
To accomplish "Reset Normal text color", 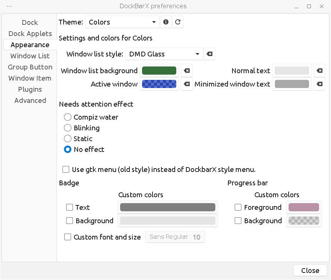I will (x=319, y=71).
